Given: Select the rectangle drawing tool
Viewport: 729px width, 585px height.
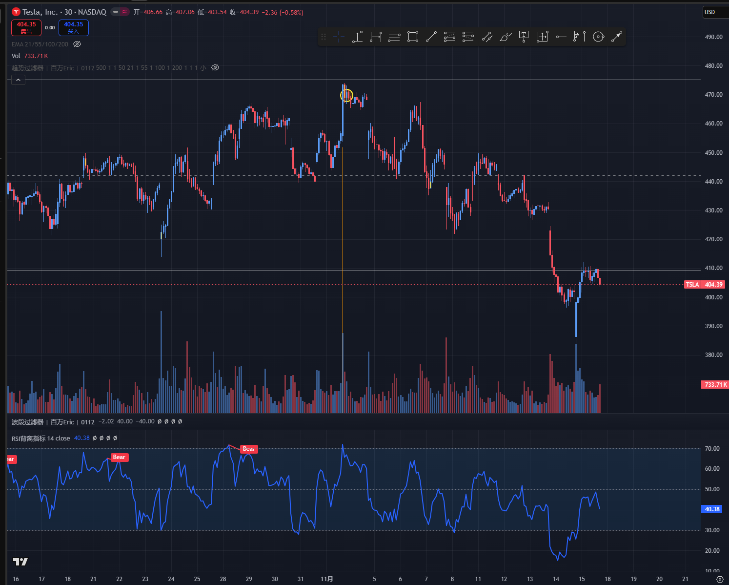Looking at the screenshot, I should point(413,37).
